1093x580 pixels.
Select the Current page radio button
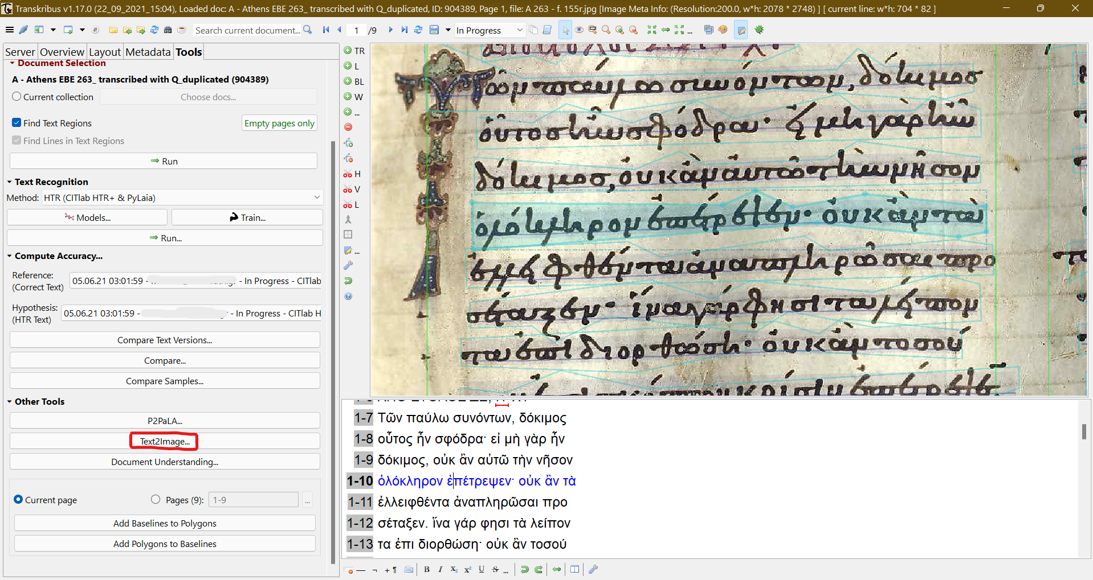(18, 499)
